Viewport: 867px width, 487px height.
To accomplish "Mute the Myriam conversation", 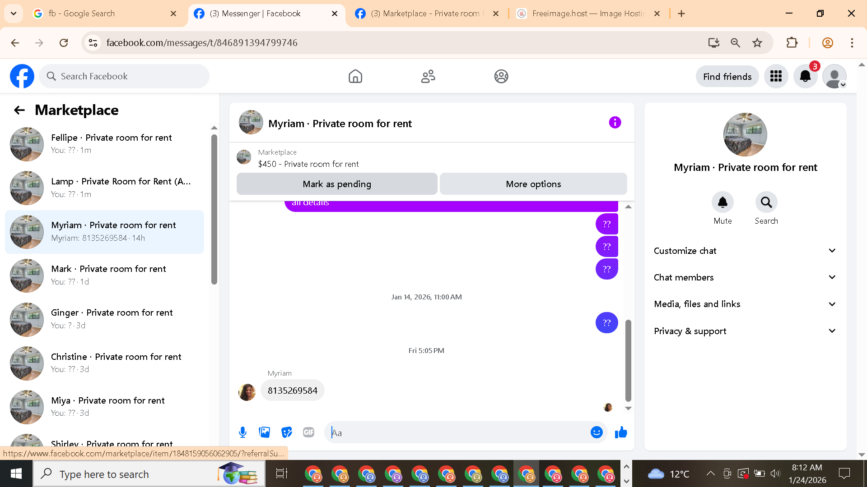I will [x=722, y=202].
